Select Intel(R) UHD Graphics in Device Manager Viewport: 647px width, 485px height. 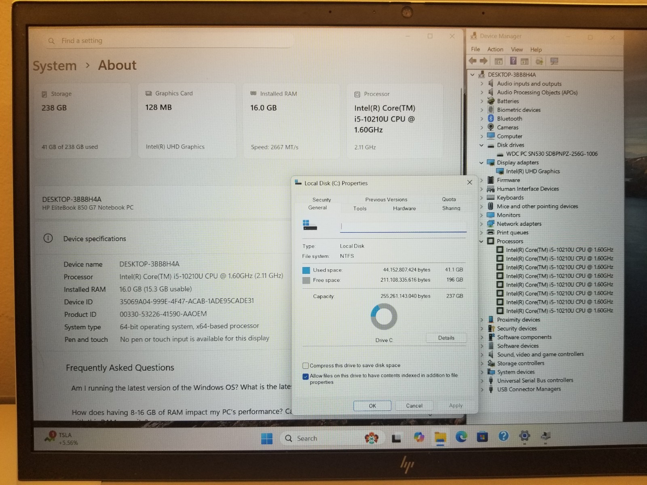pyautogui.click(x=533, y=171)
